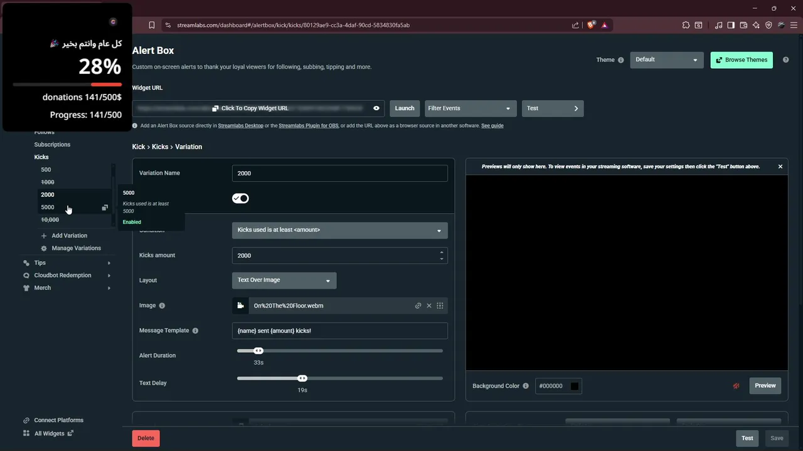The height and width of the screenshot is (451, 803).
Task: Open the Test dropdown beside Filter Events
Action: click(553, 108)
